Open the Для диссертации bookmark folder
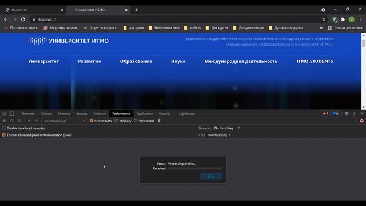 click(249, 28)
